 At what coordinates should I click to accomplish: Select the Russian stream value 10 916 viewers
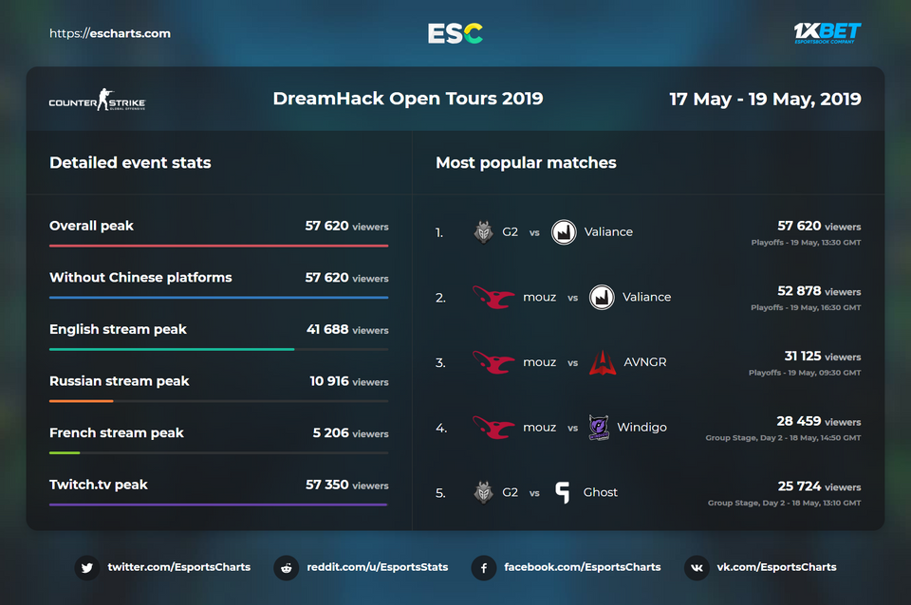[x=349, y=381]
